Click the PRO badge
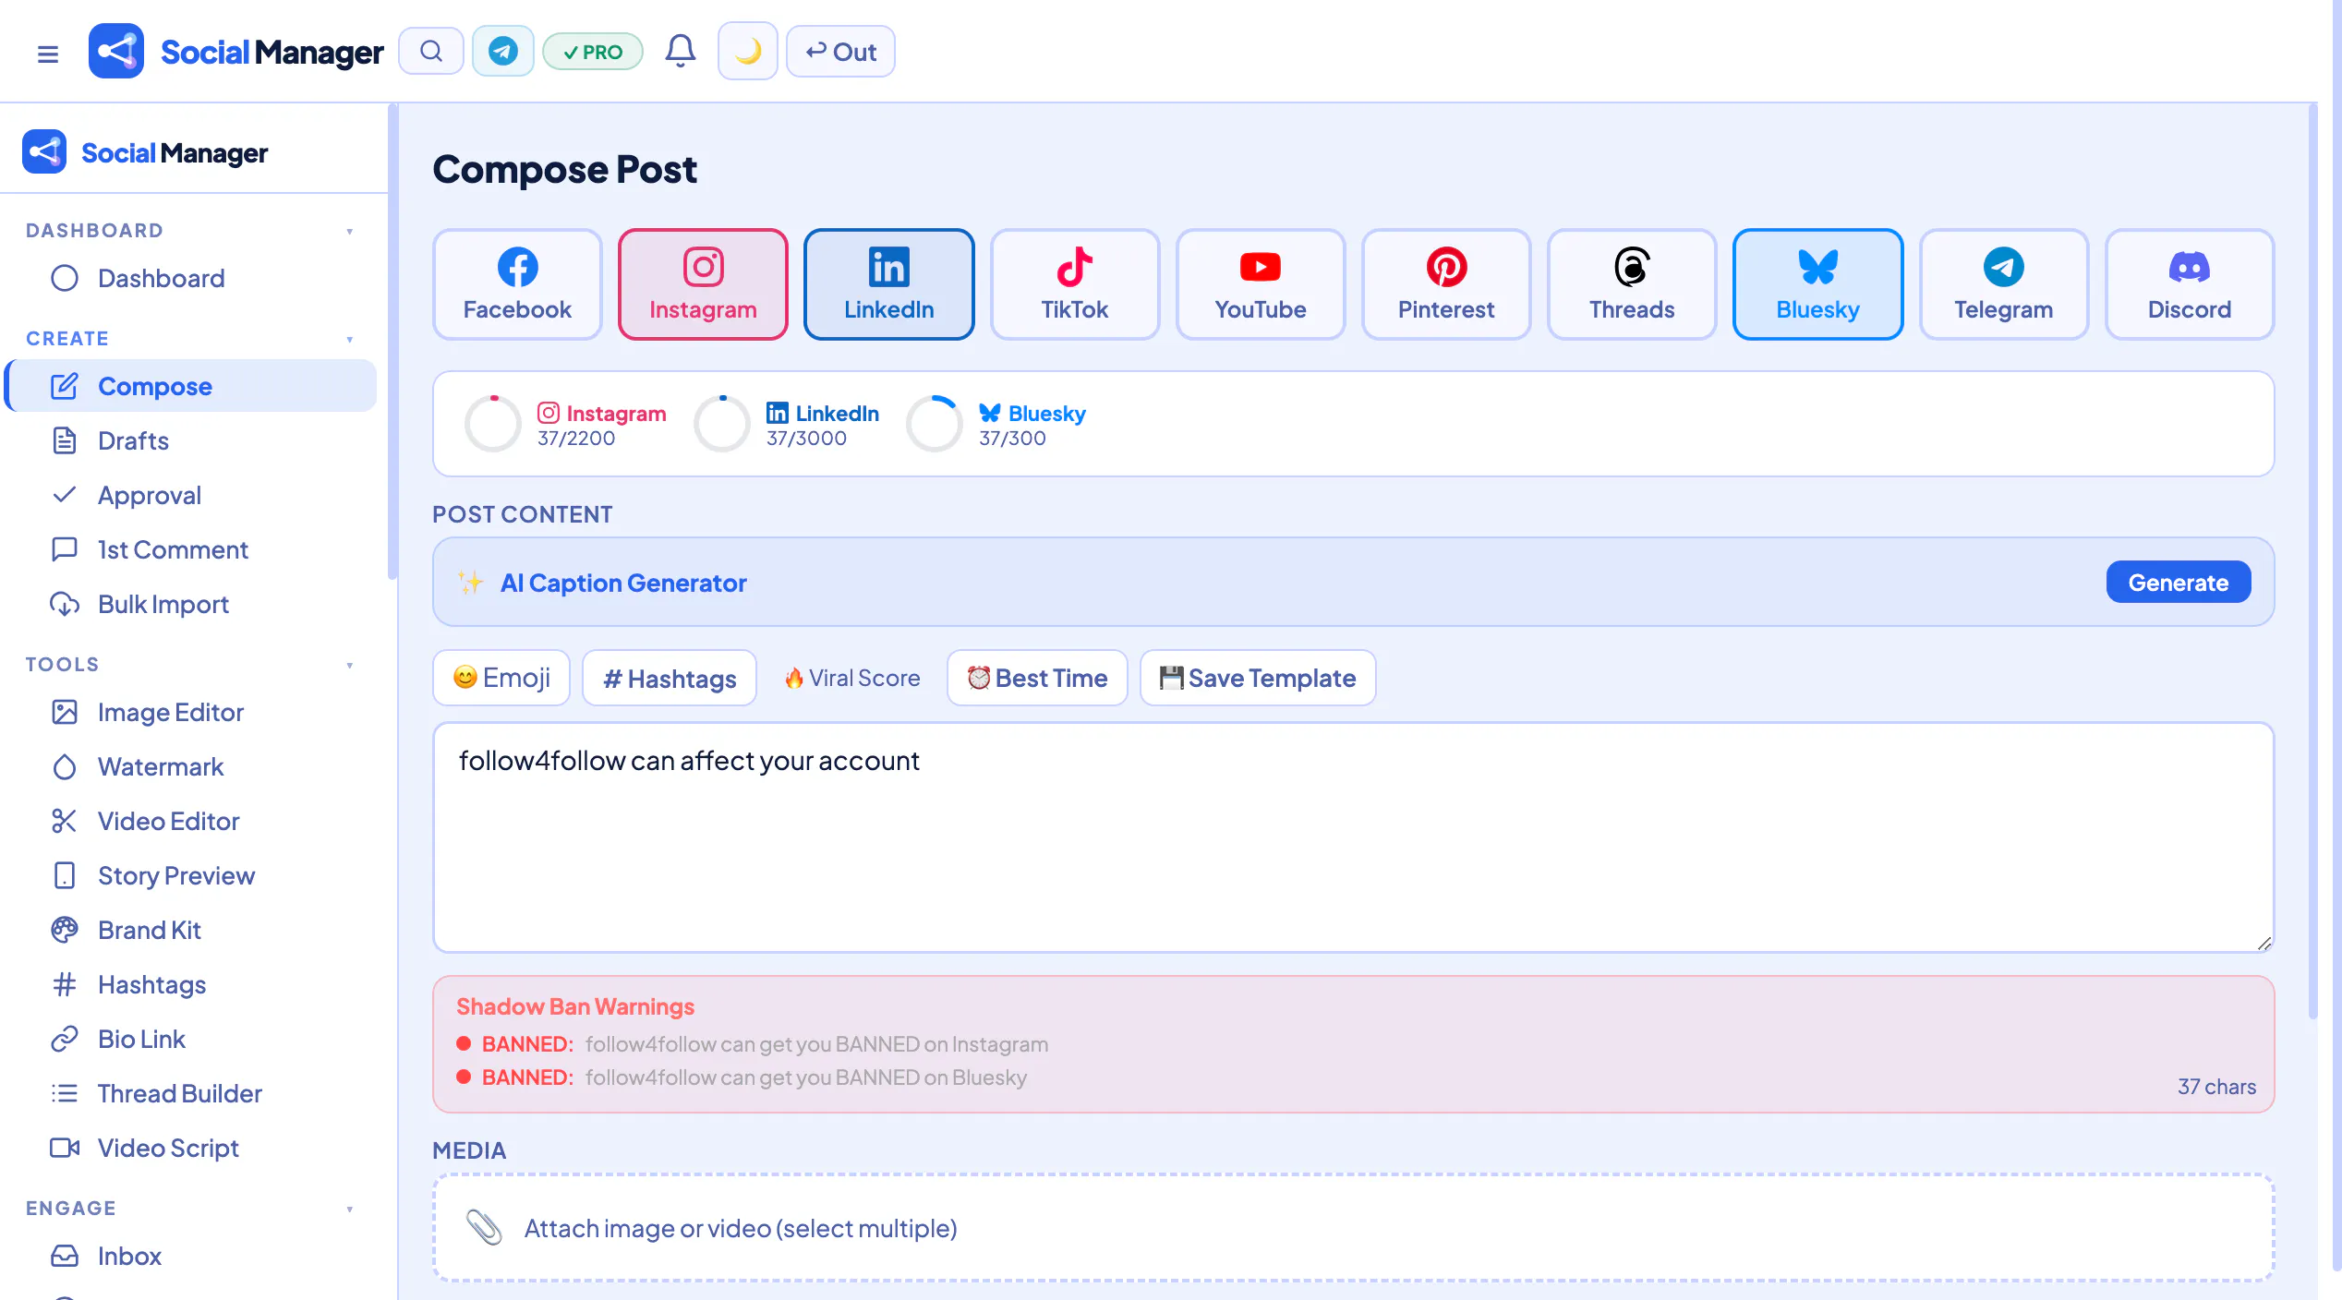Image resolution: width=2342 pixels, height=1300 pixels. (593, 52)
